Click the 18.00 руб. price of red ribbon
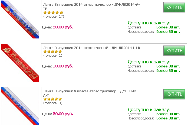The width and height of the screenshot is (188, 130). [63, 66]
